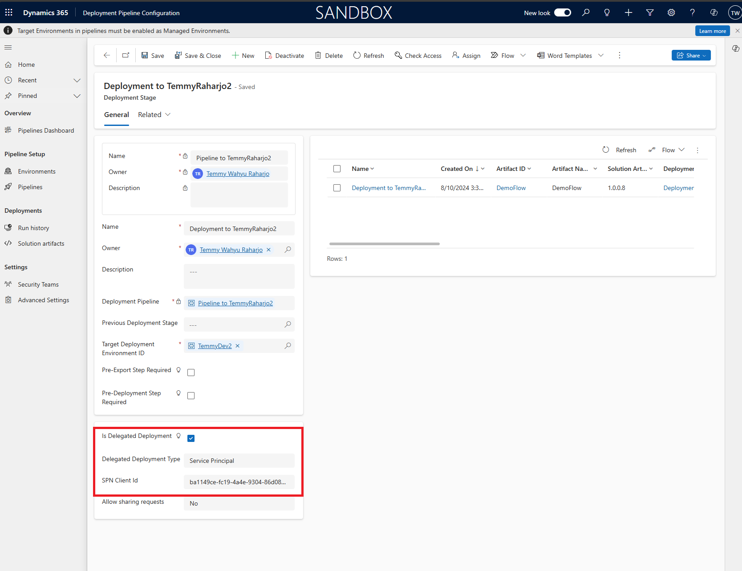Click the search icon in Previous Deployment Stage field

[x=288, y=324]
